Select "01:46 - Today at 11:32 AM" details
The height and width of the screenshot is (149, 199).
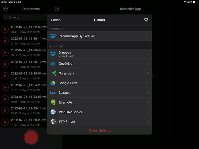click(x=26, y=44)
